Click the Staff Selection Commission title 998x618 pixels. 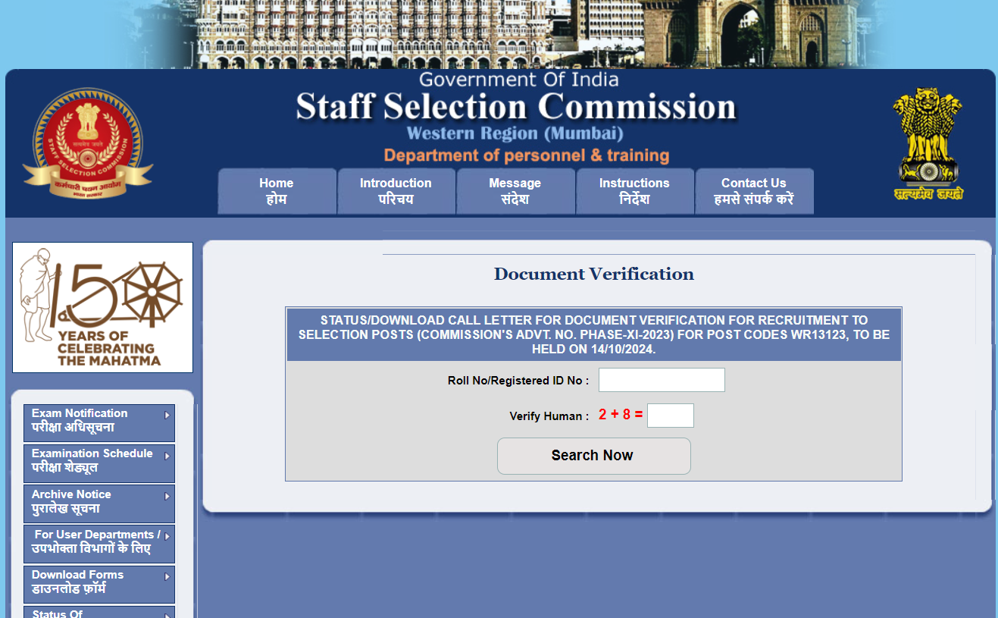click(x=516, y=107)
